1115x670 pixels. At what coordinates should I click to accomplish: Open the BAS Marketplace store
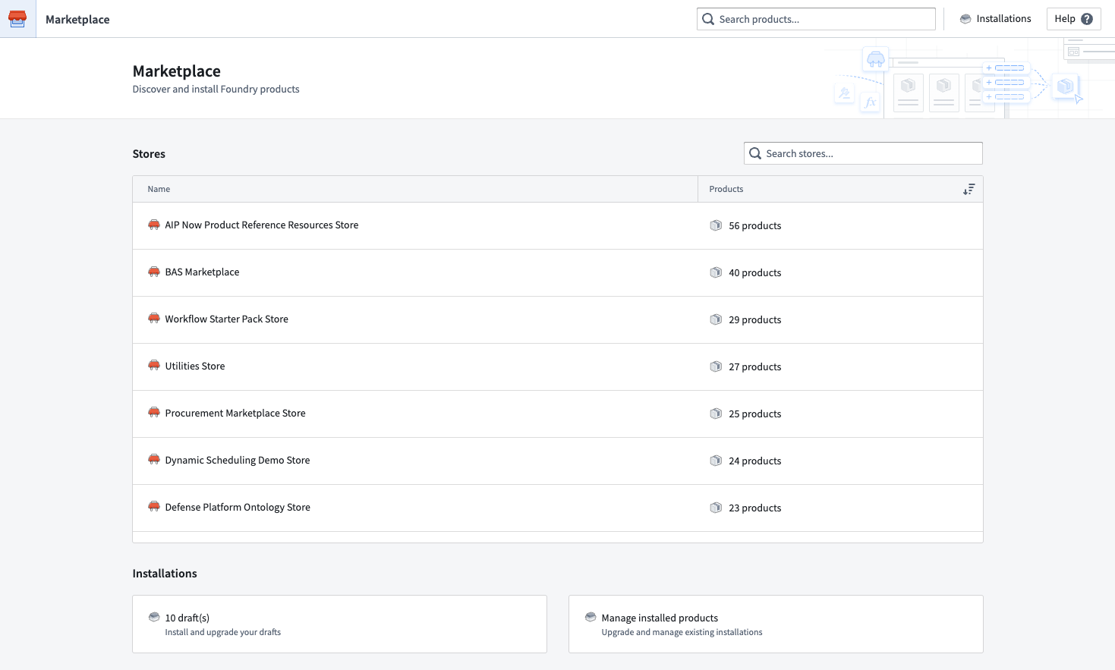pos(558,272)
